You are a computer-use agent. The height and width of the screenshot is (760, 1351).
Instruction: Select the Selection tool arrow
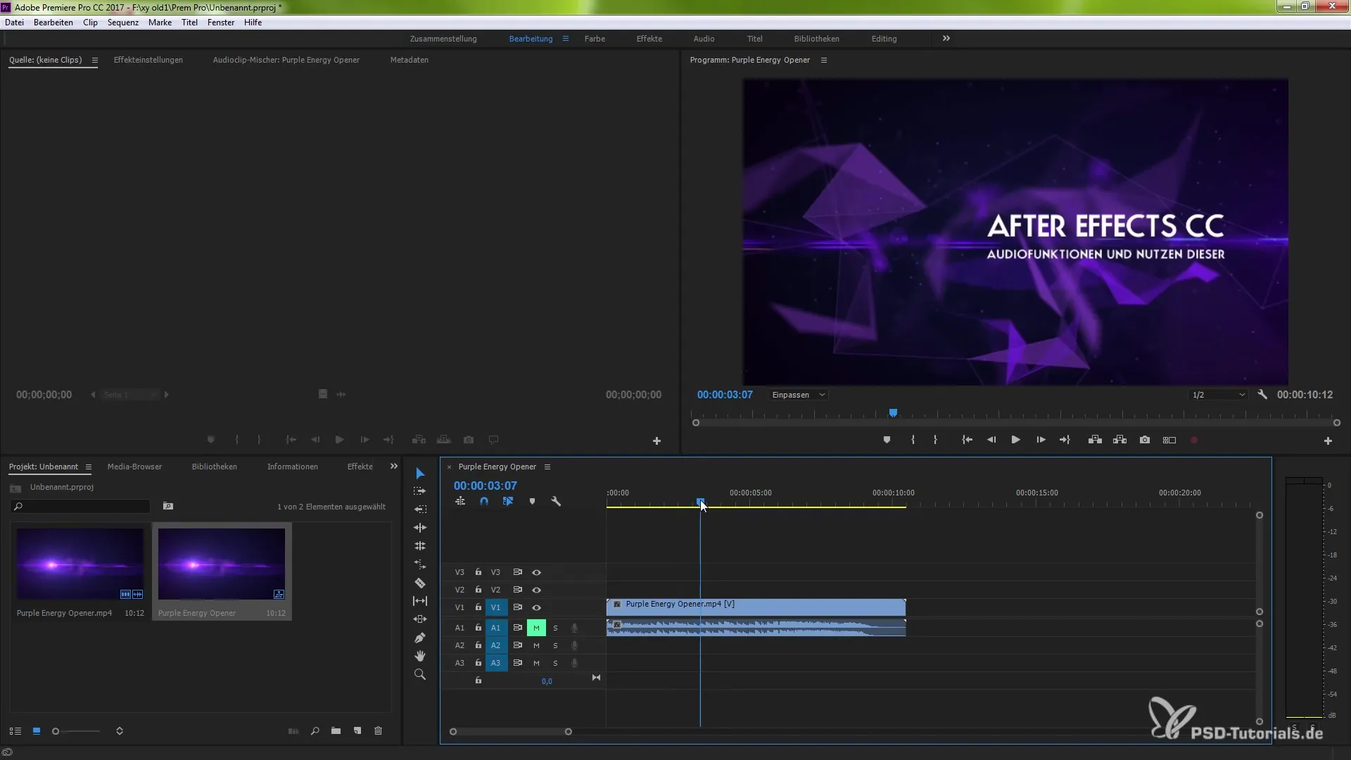pyautogui.click(x=420, y=473)
